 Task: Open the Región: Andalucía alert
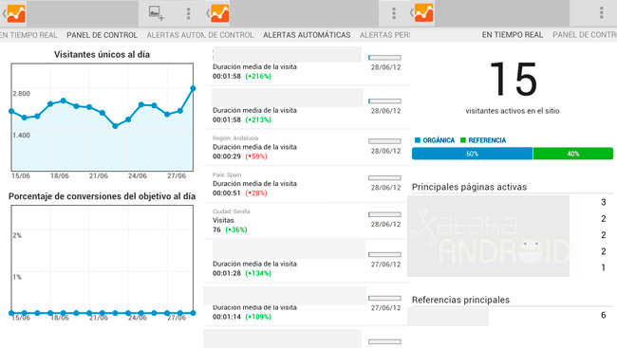click(307, 148)
